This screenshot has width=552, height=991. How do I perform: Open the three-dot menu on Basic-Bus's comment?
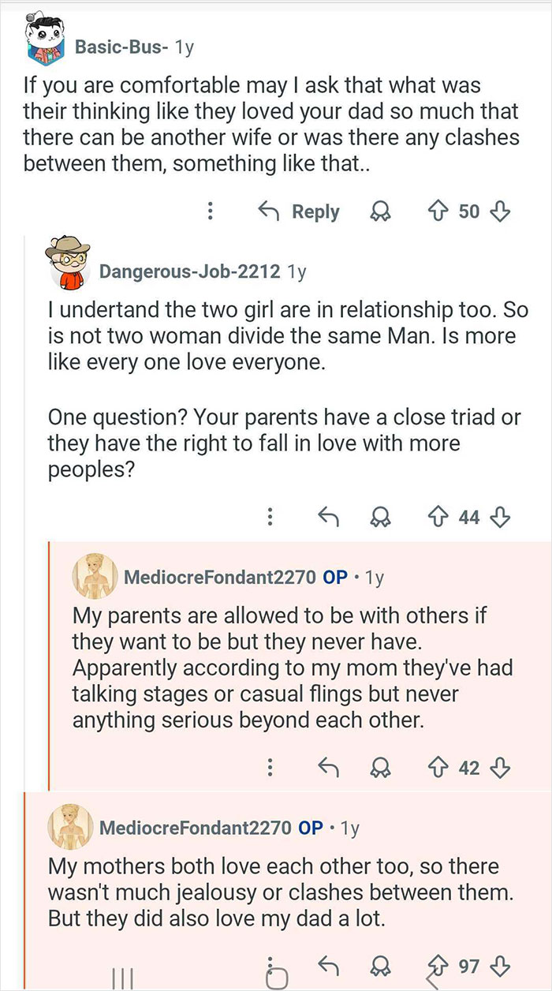(x=208, y=211)
